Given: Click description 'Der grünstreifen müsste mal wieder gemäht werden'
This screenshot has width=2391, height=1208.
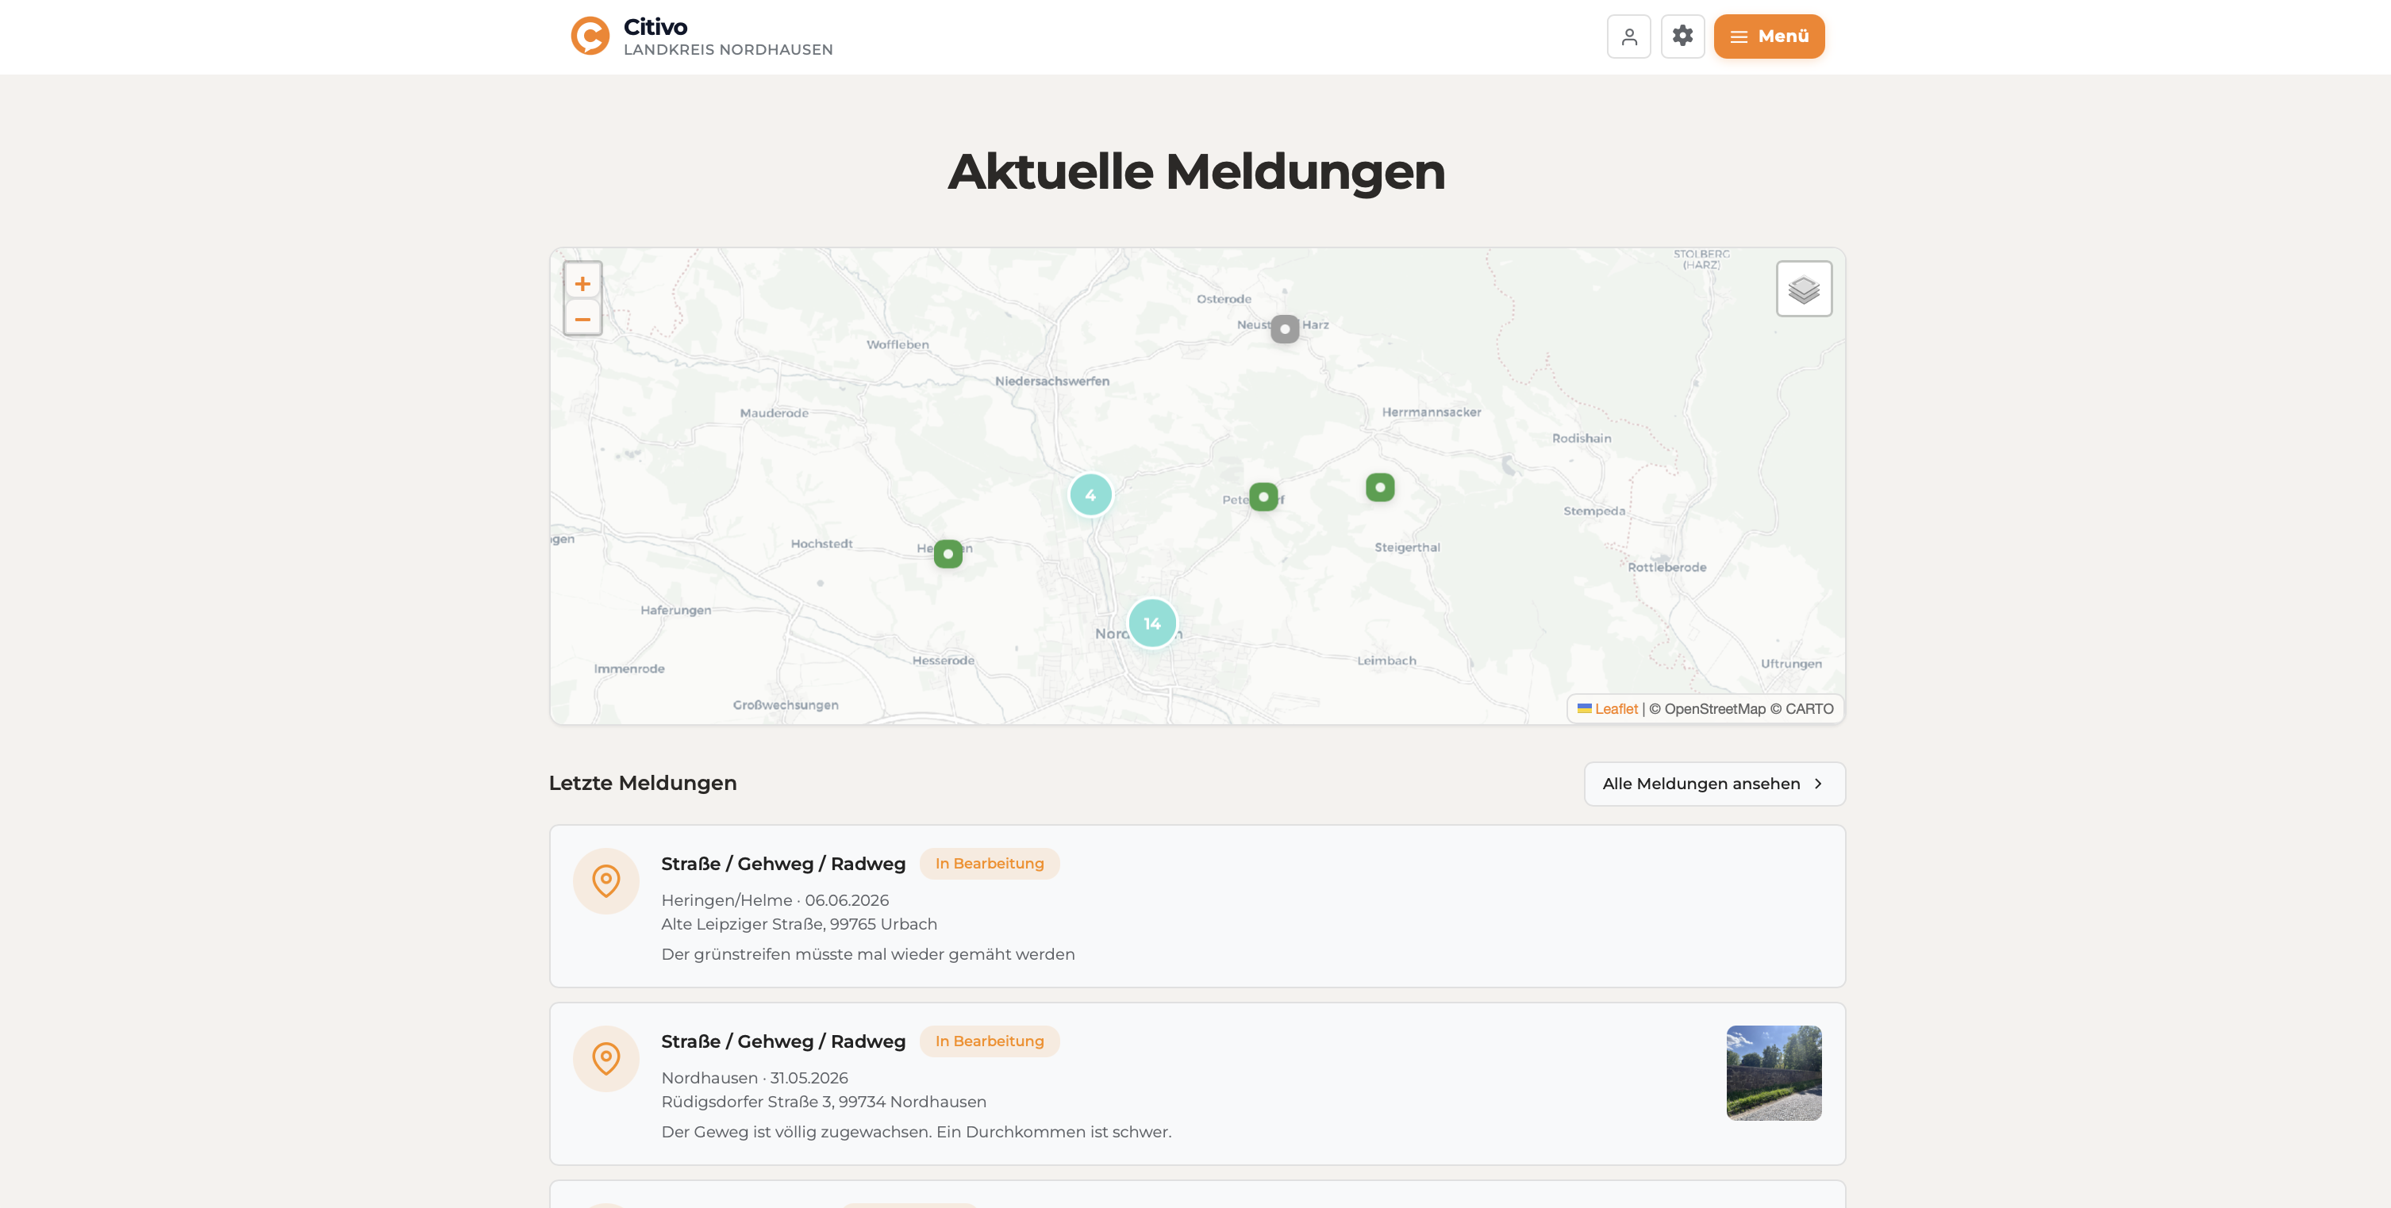Looking at the screenshot, I should tap(868, 955).
